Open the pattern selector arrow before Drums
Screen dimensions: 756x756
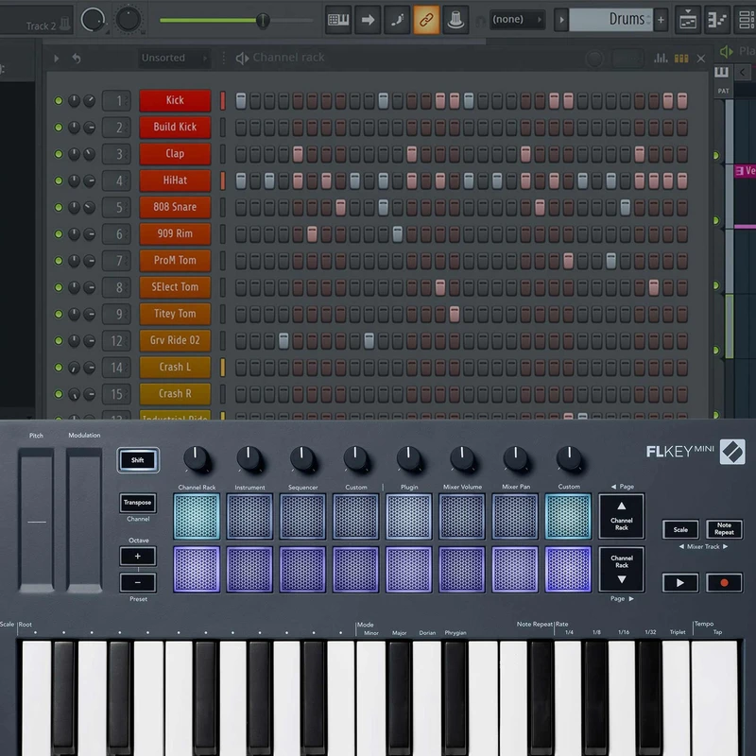click(563, 19)
